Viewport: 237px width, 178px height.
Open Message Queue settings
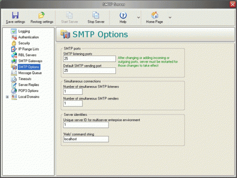pos(30,73)
